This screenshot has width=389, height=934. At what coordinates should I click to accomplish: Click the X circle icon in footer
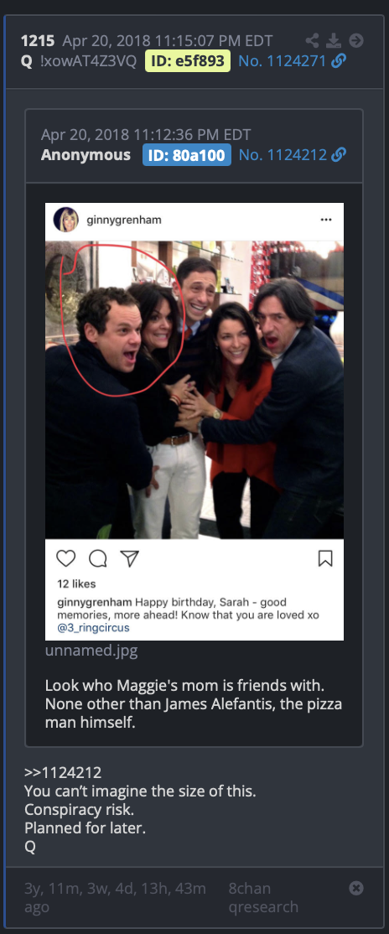pyautogui.click(x=356, y=888)
